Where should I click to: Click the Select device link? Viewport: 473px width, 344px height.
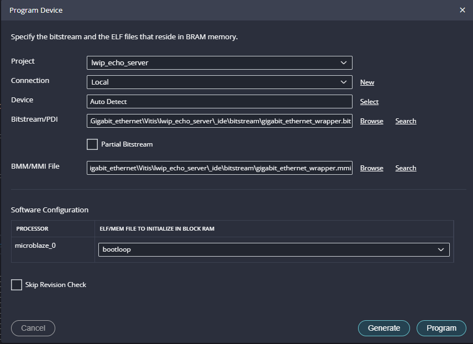coord(369,102)
